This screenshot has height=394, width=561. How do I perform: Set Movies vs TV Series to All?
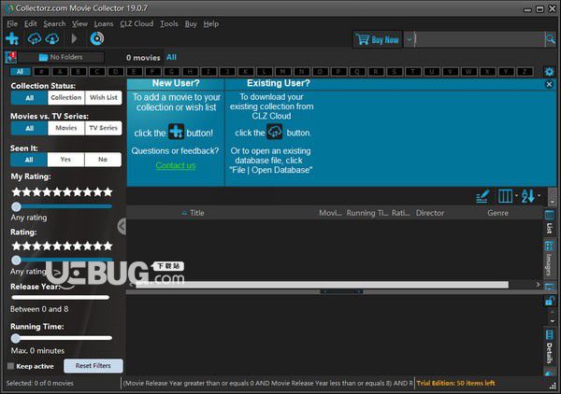(x=29, y=128)
